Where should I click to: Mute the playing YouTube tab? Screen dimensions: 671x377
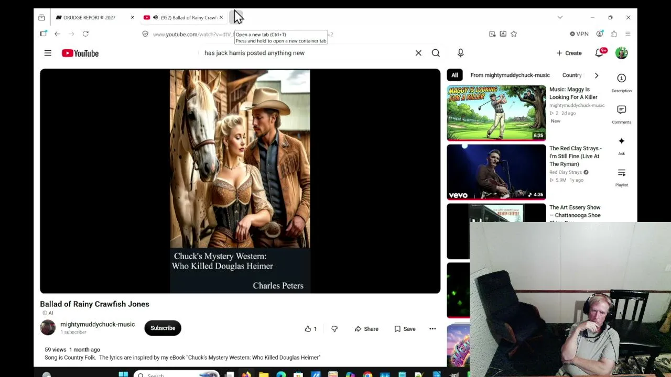(x=155, y=17)
